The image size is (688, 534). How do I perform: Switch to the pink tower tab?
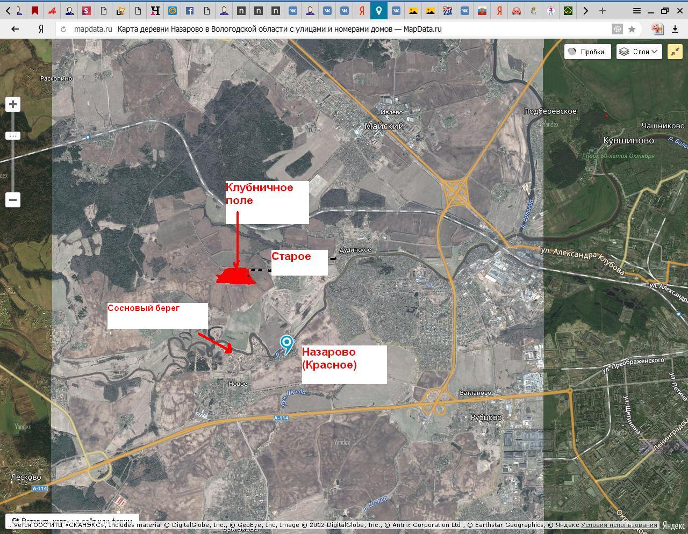(x=551, y=11)
